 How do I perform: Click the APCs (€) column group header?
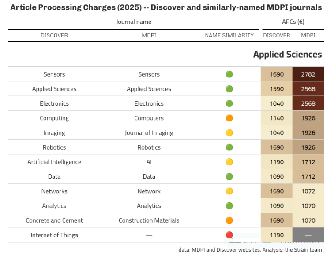293,22
